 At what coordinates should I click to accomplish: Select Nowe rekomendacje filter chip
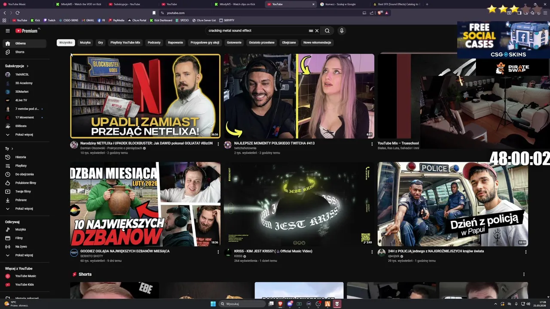tap(317, 42)
